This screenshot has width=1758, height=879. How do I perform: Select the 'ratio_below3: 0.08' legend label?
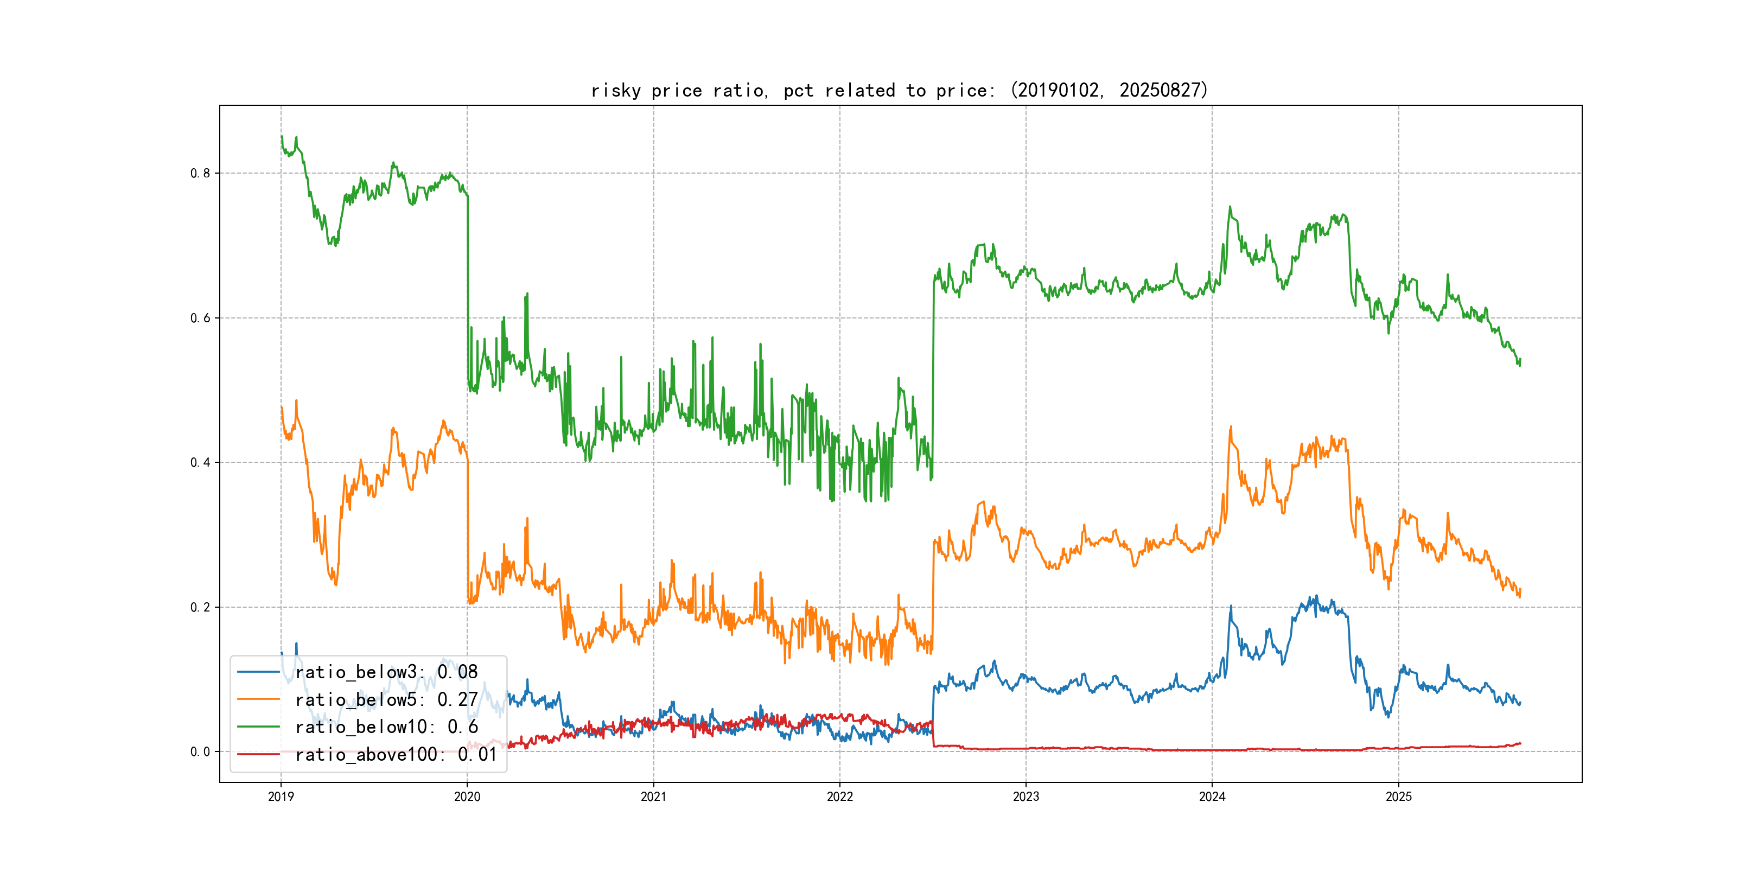[386, 672]
